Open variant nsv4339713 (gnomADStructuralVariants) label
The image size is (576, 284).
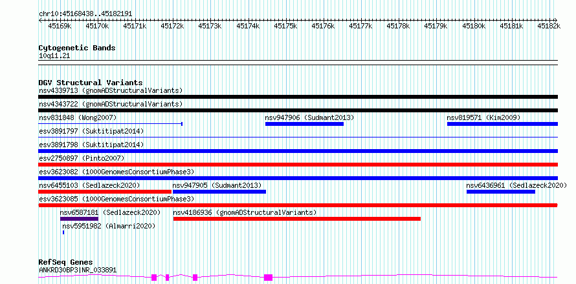[x=111, y=90]
